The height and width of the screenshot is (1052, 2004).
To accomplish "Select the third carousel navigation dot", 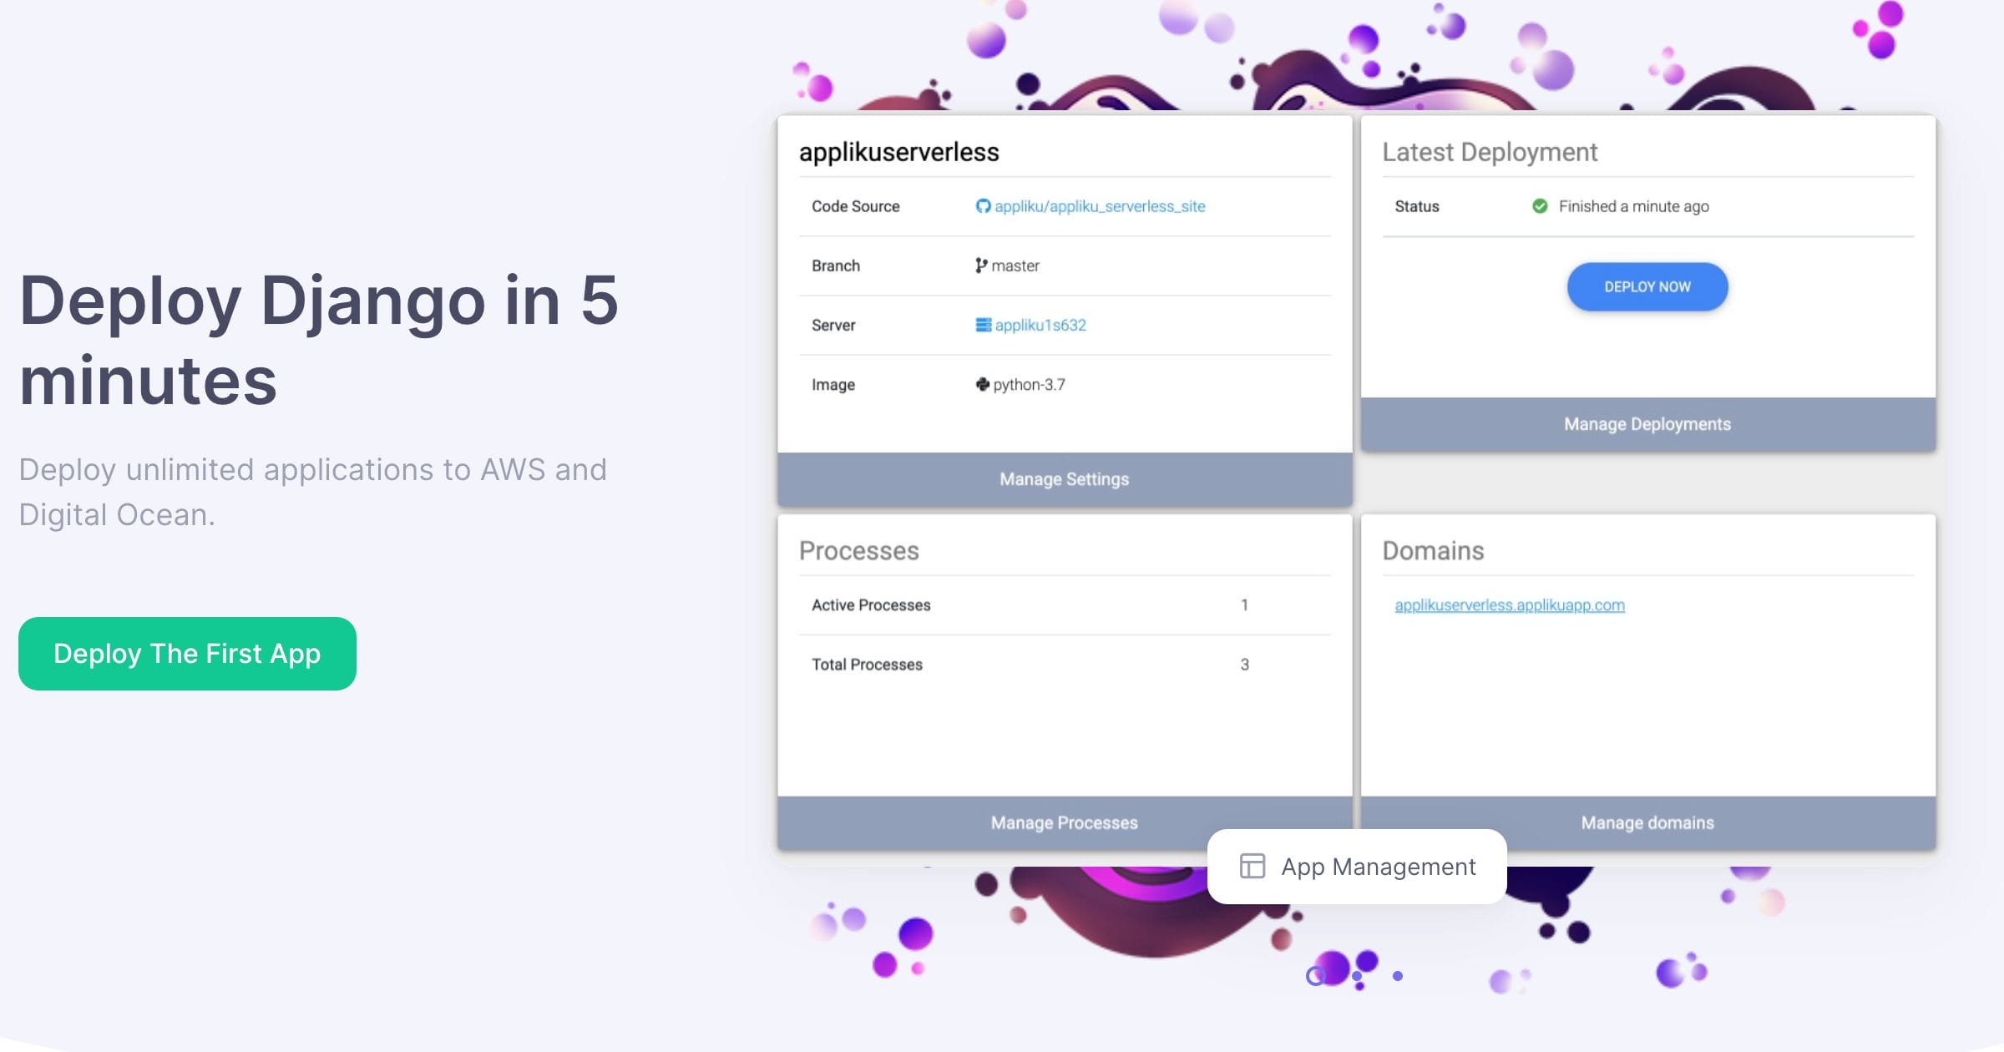I will coord(1396,974).
